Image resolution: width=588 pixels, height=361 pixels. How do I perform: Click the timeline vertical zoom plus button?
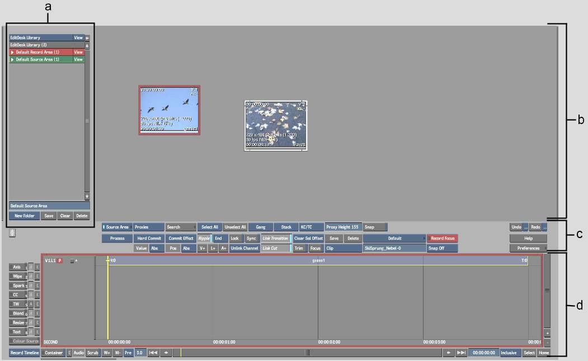tap(547, 333)
